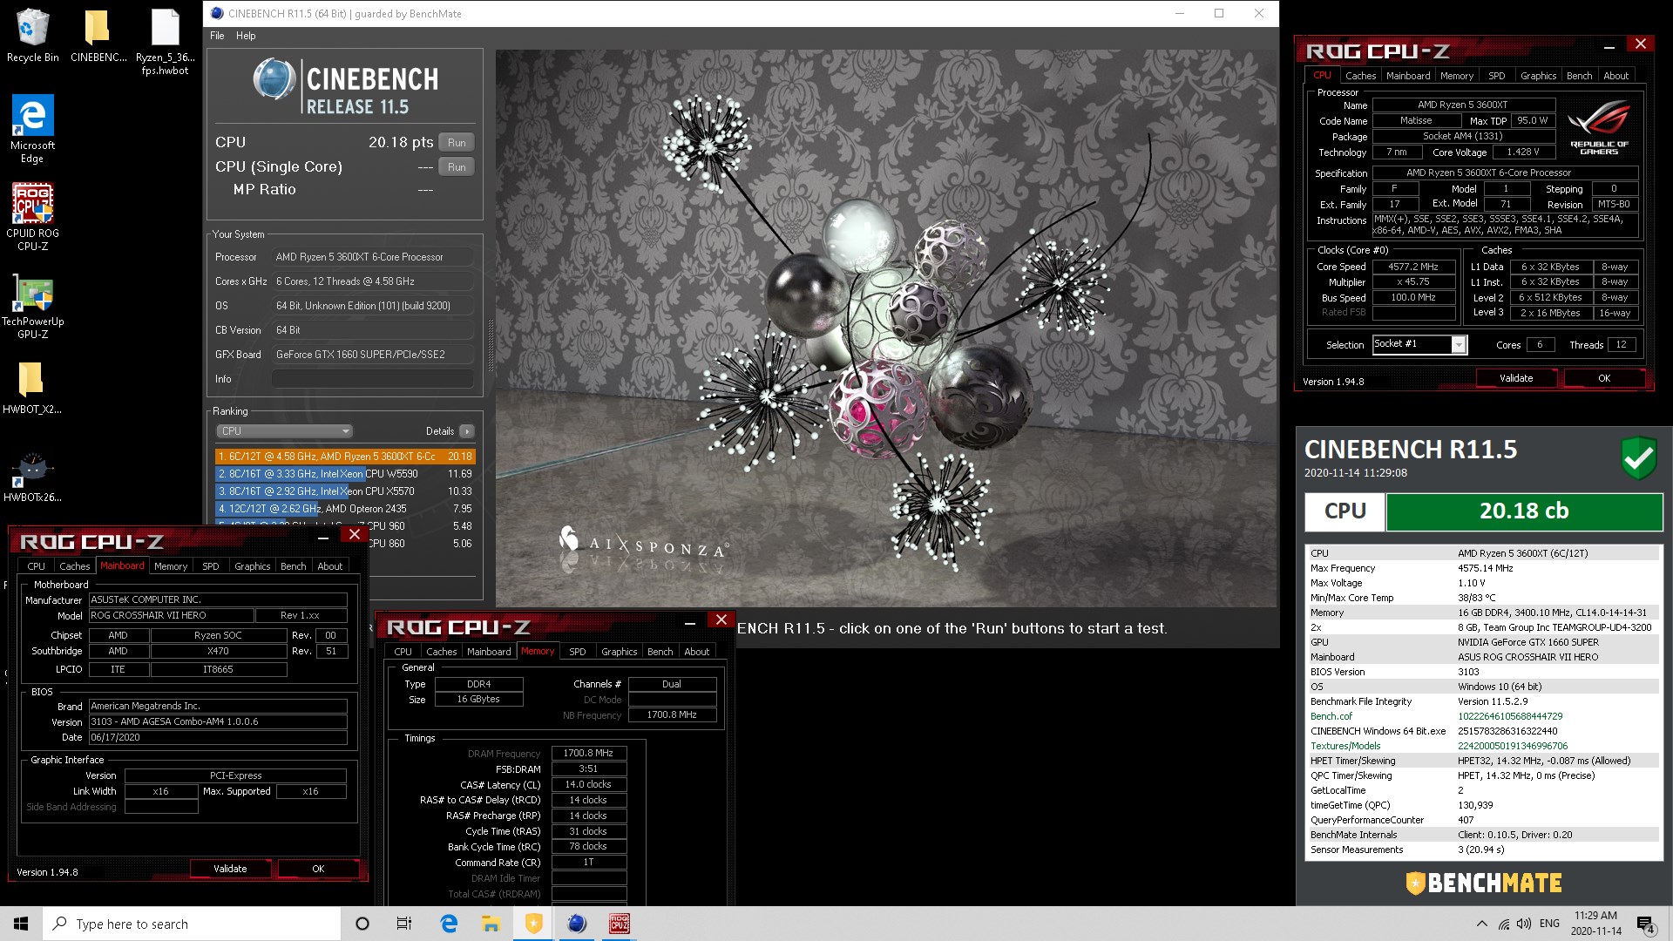
Task: Click OK in top-right CPU-Z window
Action: coord(1603,378)
